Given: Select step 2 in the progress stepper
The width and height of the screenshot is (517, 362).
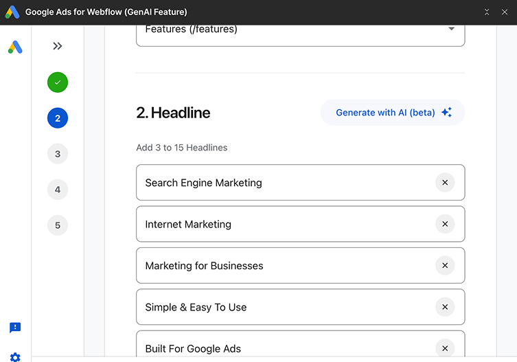Looking at the screenshot, I should pos(58,118).
